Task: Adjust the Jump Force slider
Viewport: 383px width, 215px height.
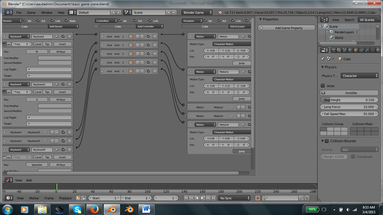Action: (x=349, y=107)
